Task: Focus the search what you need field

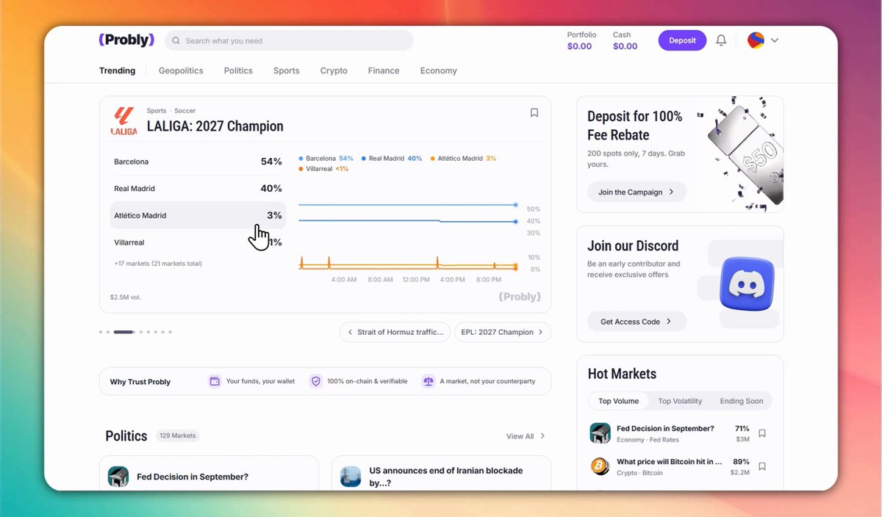Action: [x=289, y=41]
